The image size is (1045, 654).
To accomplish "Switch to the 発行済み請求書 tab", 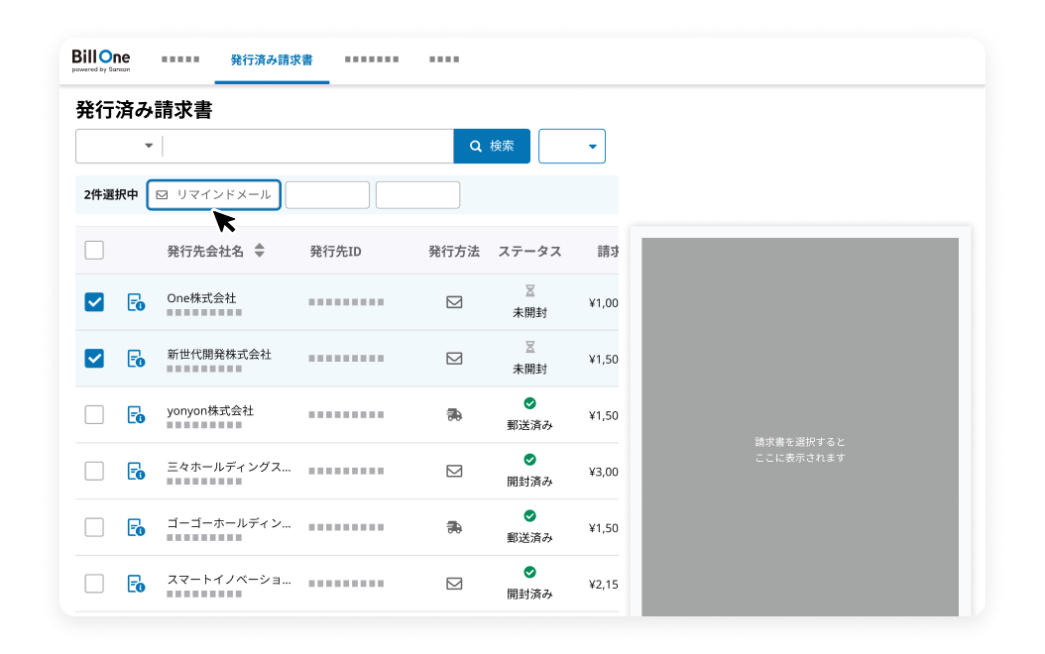I will [272, 60].
